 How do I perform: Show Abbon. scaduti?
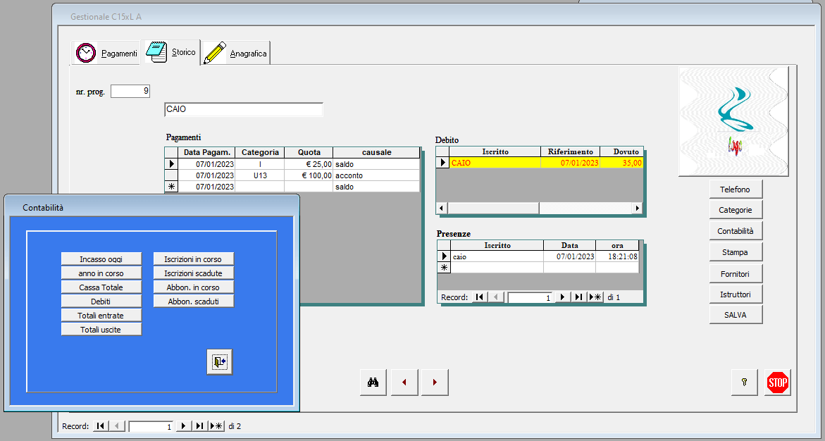(x=194, y=302)
